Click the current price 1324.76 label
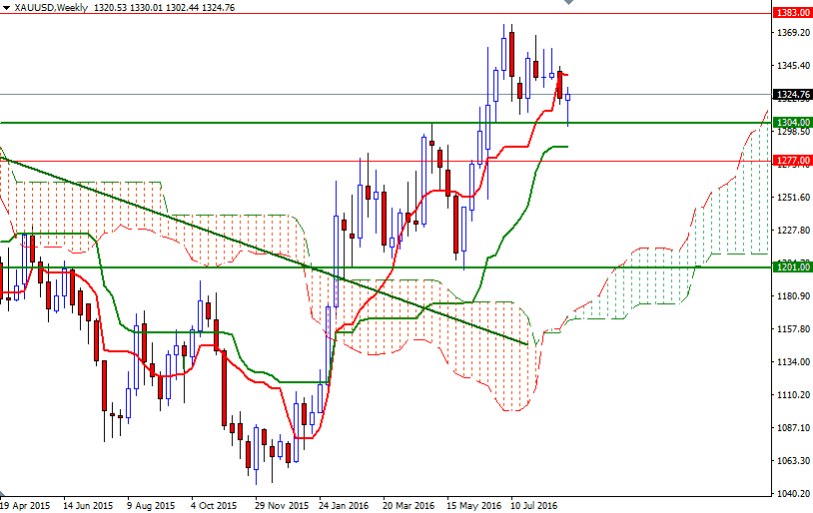The height and width of the screenshot is (513, 813). click(792, 94)
